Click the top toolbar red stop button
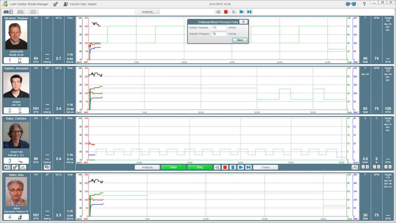This screenshot has width=396, height=223. tap(226, 12)
